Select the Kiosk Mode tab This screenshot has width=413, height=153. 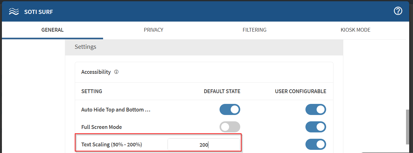coord(355,30)
